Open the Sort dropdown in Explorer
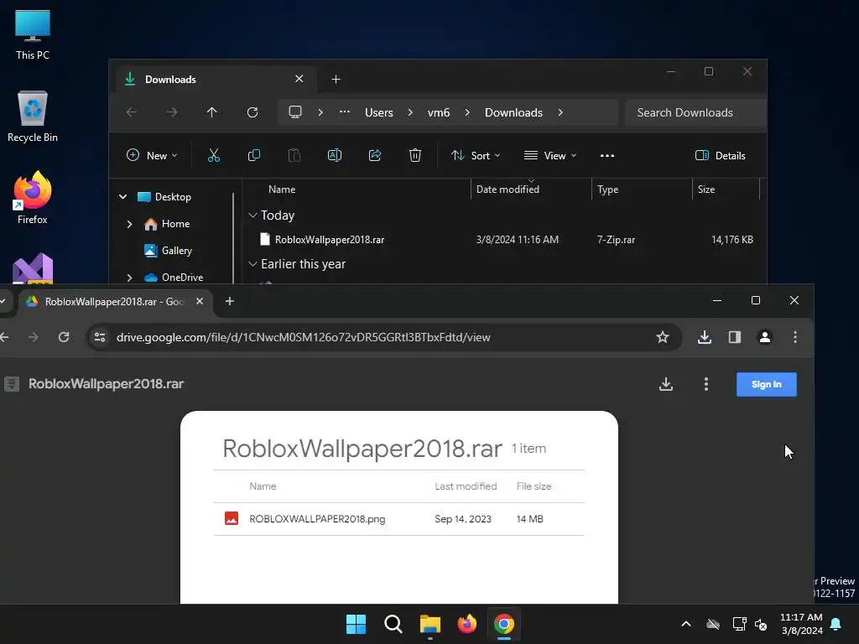Image resolution: width=859 pixels, height=644 pixels. [476, 155]
